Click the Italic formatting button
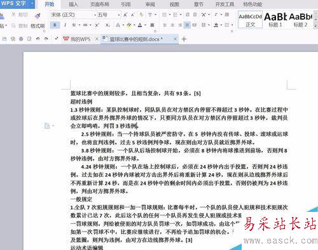Viewport: 318px width, 250px height. click(x=65, y=25)
